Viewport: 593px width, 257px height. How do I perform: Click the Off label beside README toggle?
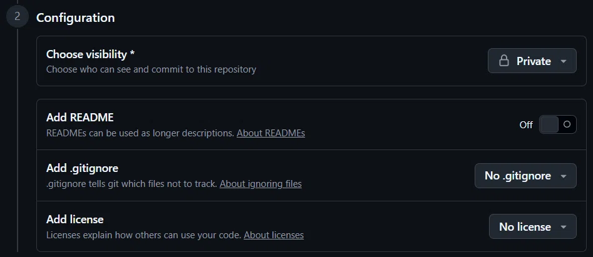[x=526, y=125]
